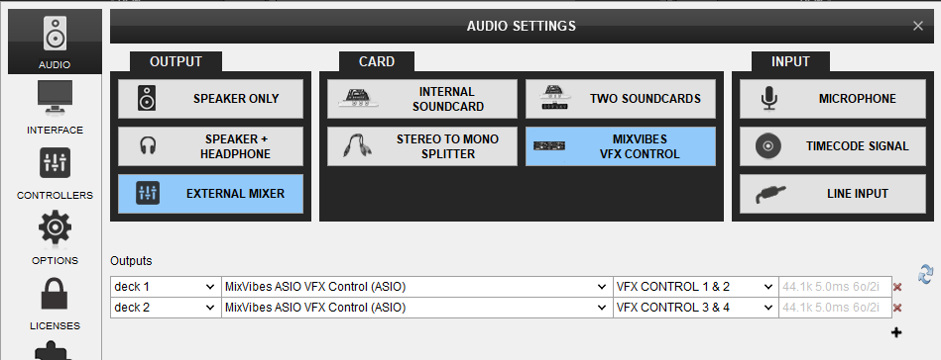Choose Internal Soundcard card option
This screenshot has height=360, width=941.
pos(421,99)
